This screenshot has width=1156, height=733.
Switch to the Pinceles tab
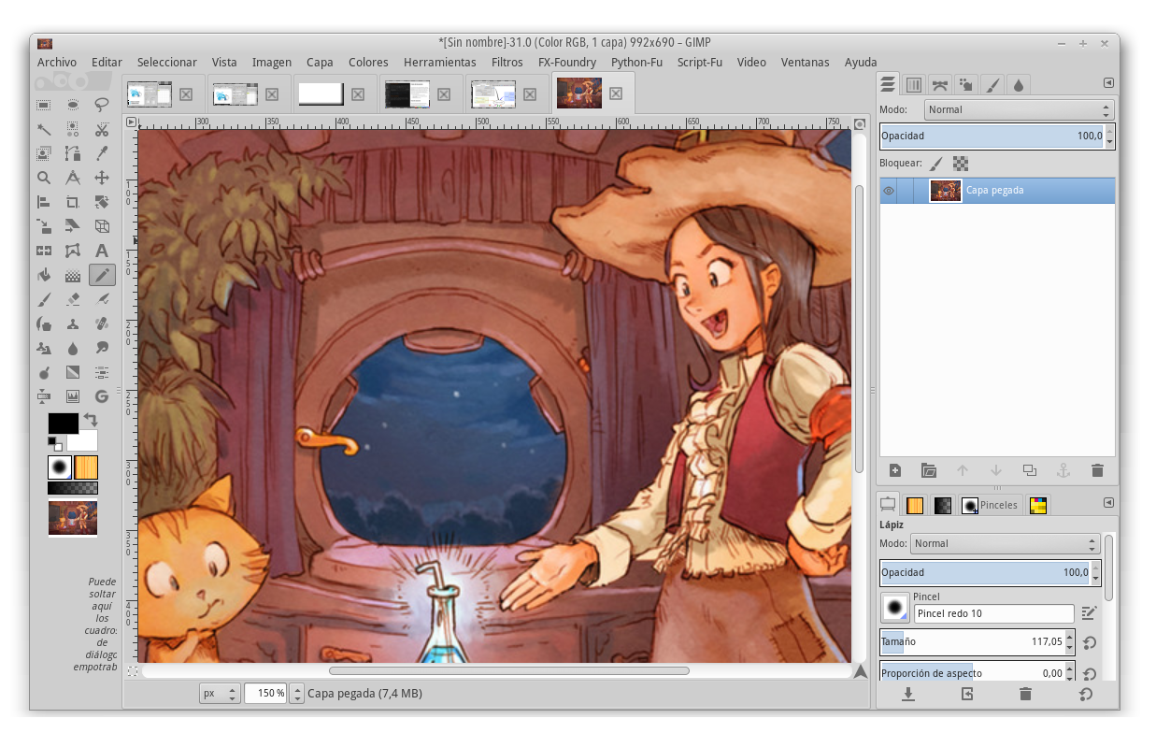pyautogui.click(x=990, y=505)
